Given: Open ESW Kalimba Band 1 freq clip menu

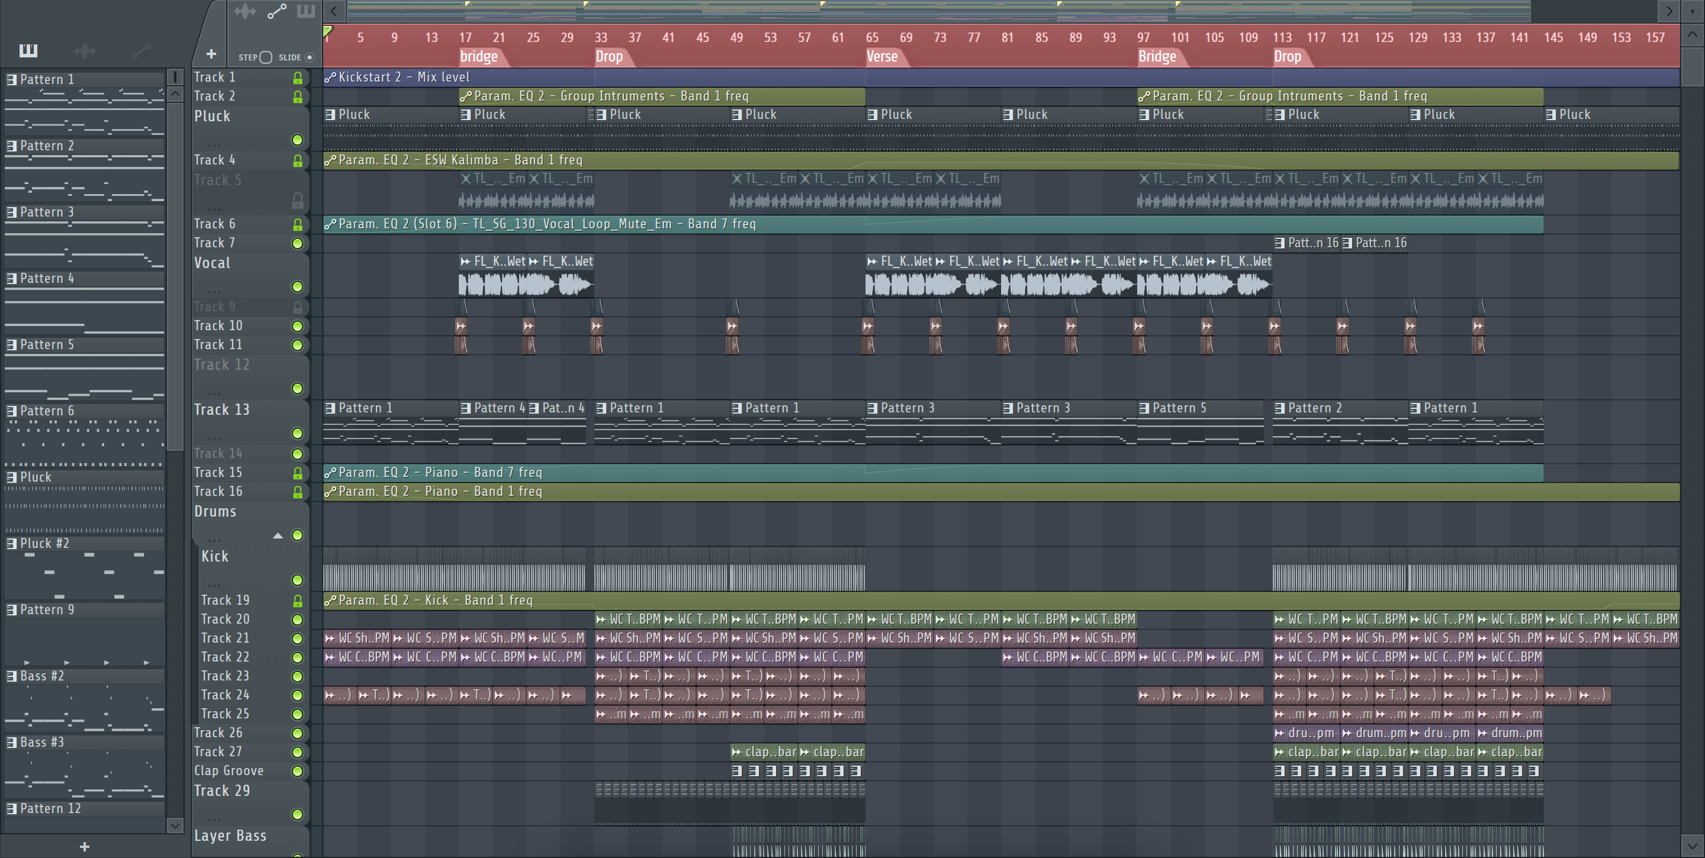Looking at the screenshot, I should coord(330,160).
